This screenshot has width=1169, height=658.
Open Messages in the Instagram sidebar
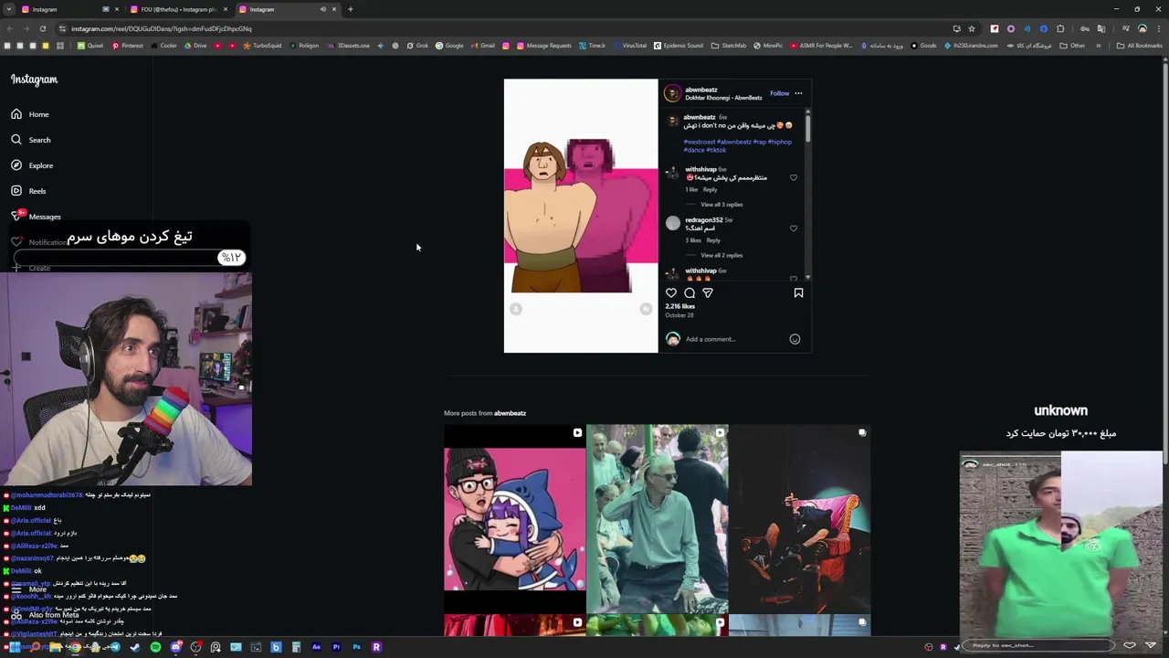(36, 217)
